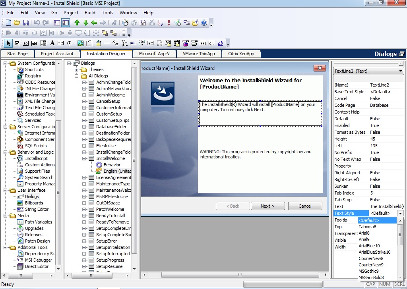Expand the LicenseAgreement dialog node
Screen dimensions: 407x289
(x=84, y=177)
